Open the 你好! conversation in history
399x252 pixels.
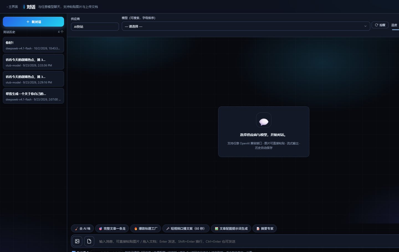(33, 45)
